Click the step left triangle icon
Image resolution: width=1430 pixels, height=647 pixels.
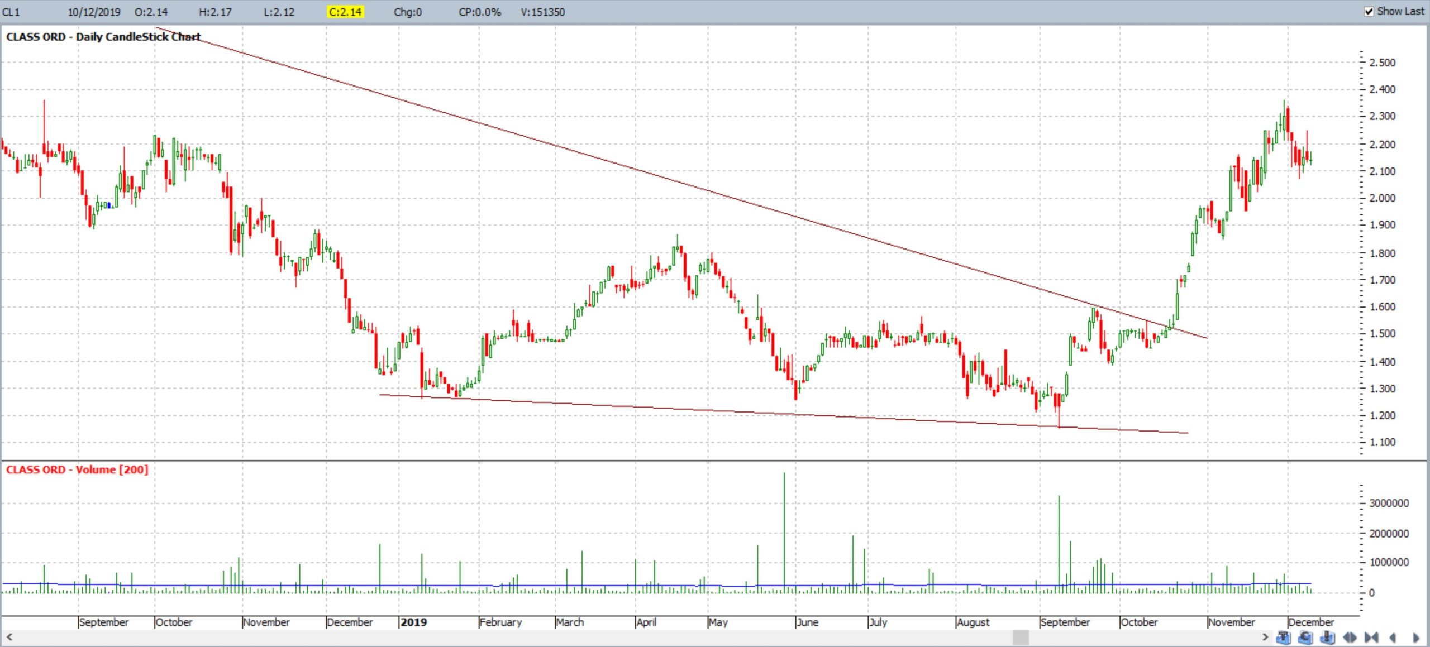coord(1393,637)
